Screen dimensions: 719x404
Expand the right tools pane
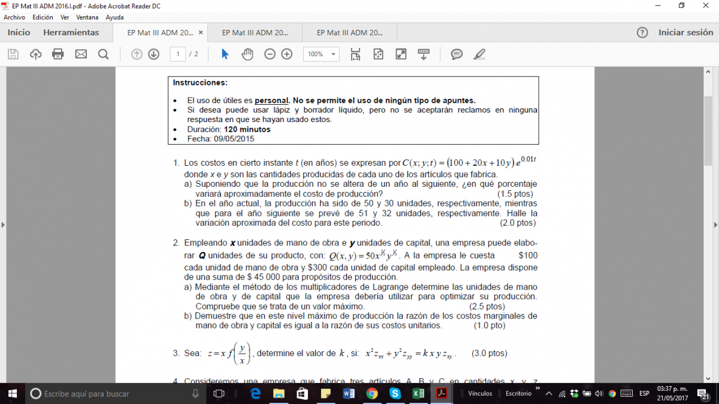715,224
